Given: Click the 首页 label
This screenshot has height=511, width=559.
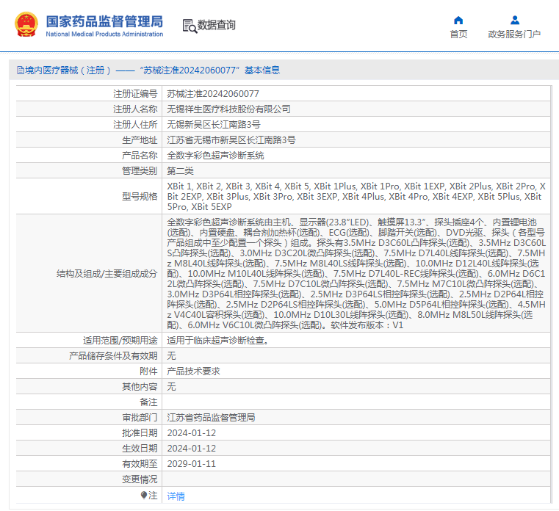Looking at the screenshot, I should point(458,34).
